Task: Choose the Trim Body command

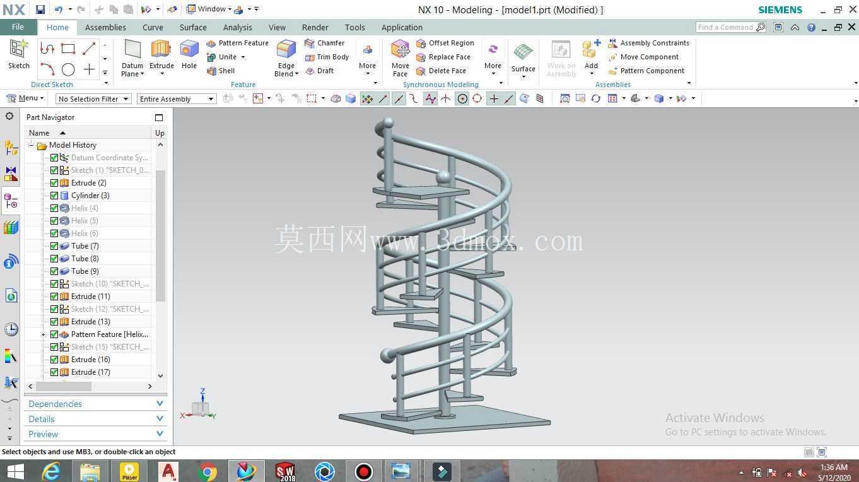Action: 327,57
